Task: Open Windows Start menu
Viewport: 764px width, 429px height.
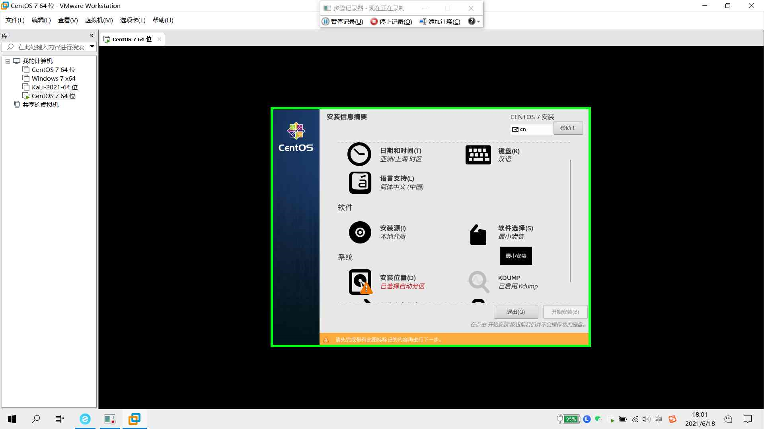Action: click(12, 419)
